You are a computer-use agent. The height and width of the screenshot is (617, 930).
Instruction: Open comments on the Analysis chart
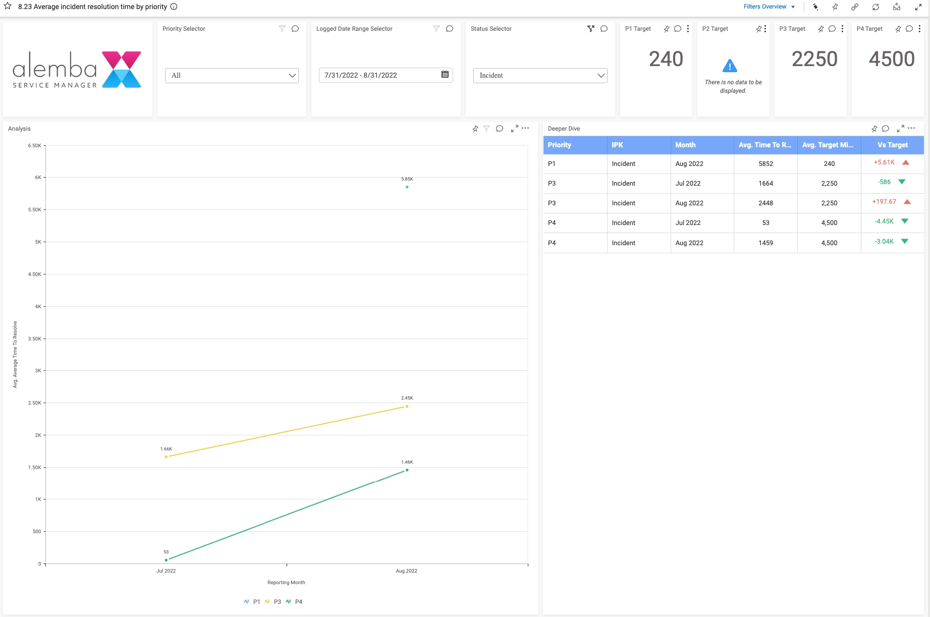coord(500,129)
